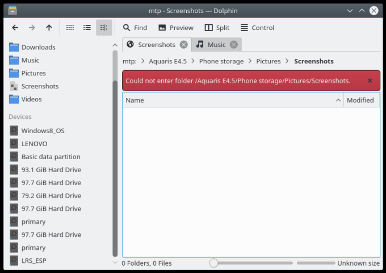Click the music note icon on Music tab
The width and height of the screenshot is (386, 273).
200,44
